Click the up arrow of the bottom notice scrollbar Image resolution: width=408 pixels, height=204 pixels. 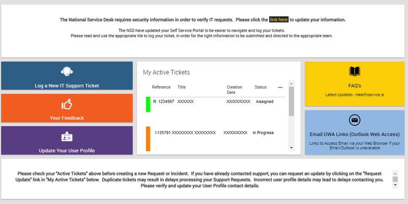(x=395, y=173)
